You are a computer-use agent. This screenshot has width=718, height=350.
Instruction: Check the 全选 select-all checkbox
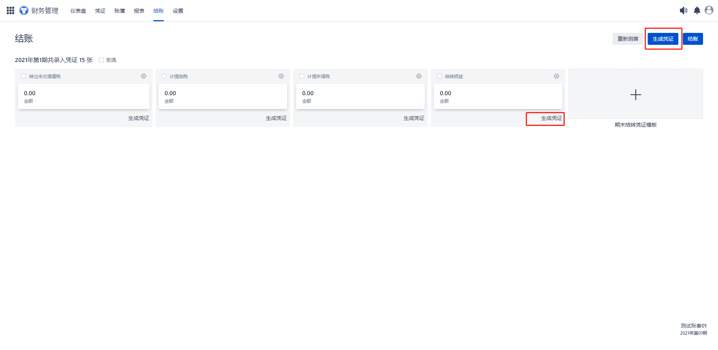pyautogui.click(x=101, y=60)
